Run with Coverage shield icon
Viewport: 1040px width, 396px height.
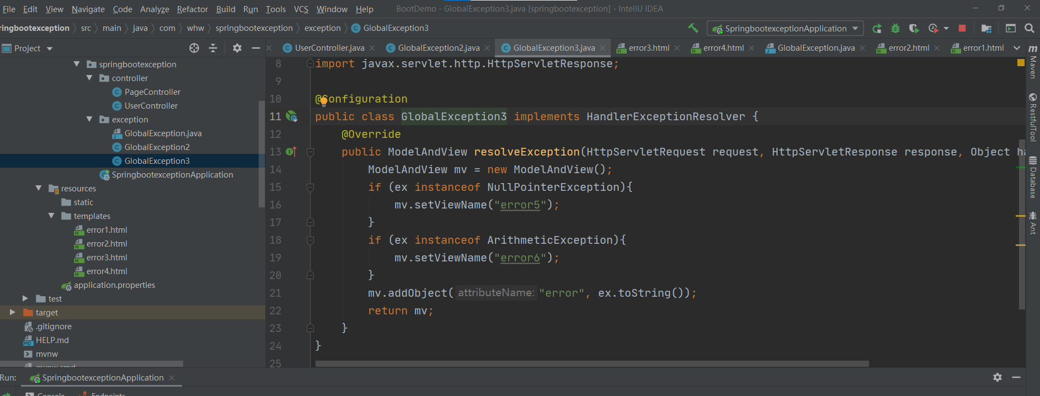pos(914,28)
